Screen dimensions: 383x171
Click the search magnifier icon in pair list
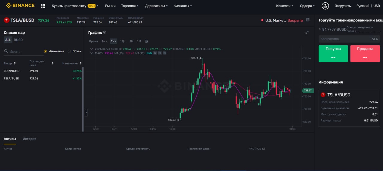click(x=6, y=51)
